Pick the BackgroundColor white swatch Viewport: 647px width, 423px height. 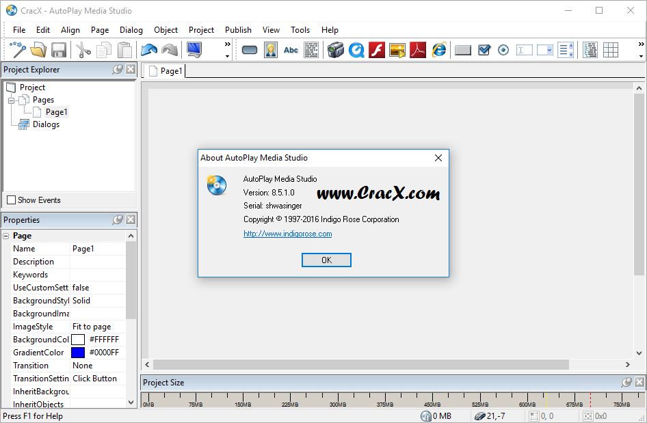point(78,340)
